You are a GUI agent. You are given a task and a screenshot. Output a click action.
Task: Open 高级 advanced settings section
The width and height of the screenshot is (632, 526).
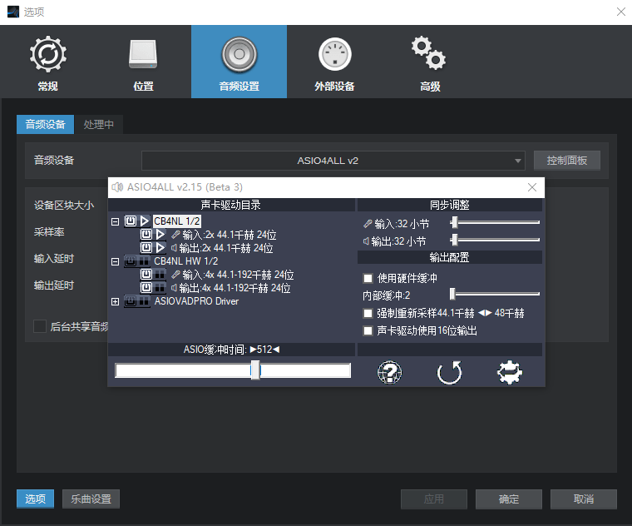(x=430, y=62)
